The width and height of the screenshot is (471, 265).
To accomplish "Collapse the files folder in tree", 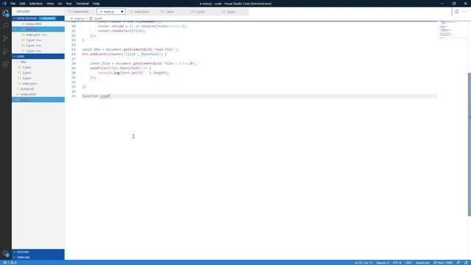I will point(38,62).
